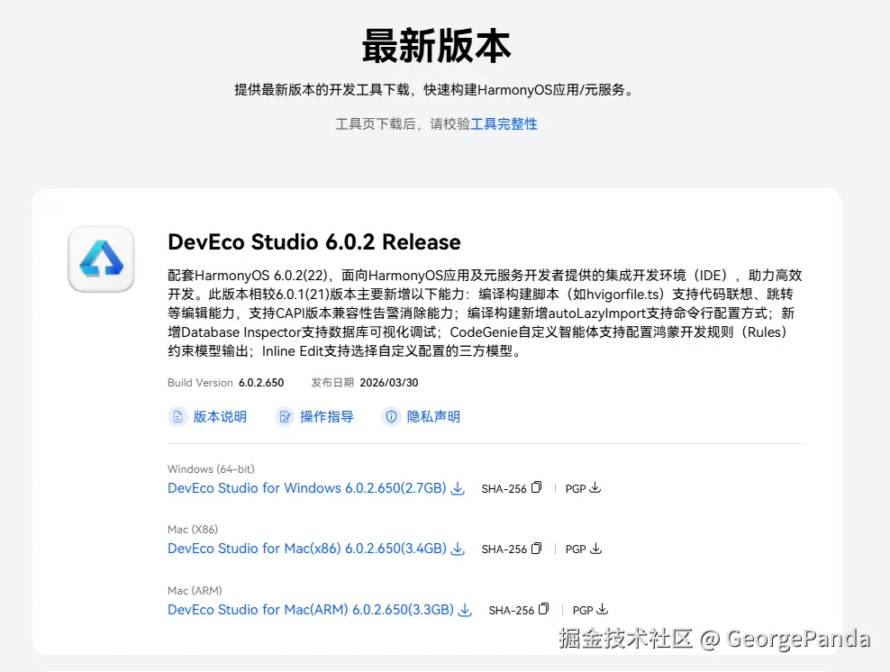The height and width of the screenshot is (672, 890).
Task: Click the DevEco Studio app logo
Action: [101, 259]
